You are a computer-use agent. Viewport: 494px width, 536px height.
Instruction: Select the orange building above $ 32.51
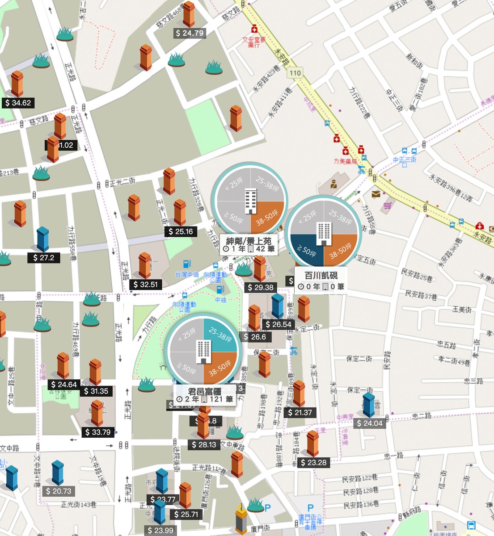click(144, 265)
